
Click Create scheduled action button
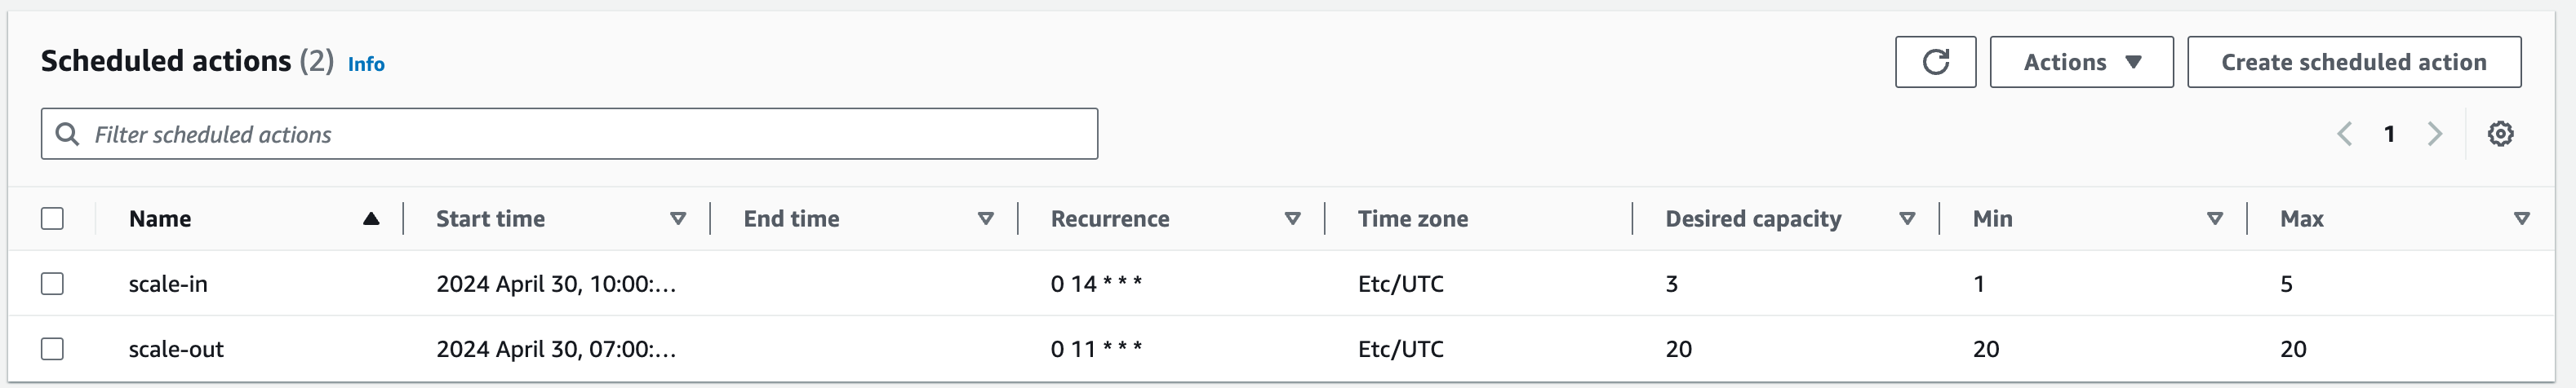(2353, 62)
